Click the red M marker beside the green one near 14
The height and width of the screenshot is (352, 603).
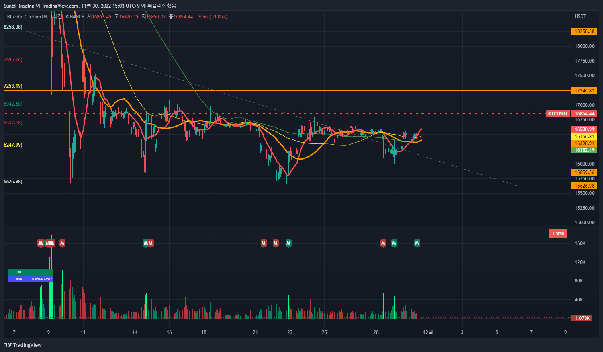151,243
